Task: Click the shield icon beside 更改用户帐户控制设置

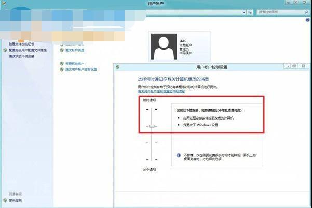Action: click(x=61, y=69)
